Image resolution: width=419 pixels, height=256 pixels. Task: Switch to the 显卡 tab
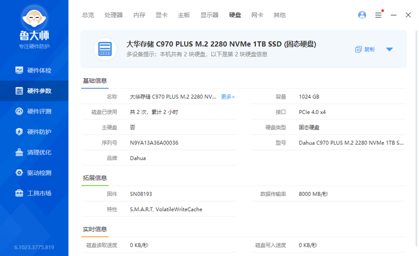tap(162, 15)
